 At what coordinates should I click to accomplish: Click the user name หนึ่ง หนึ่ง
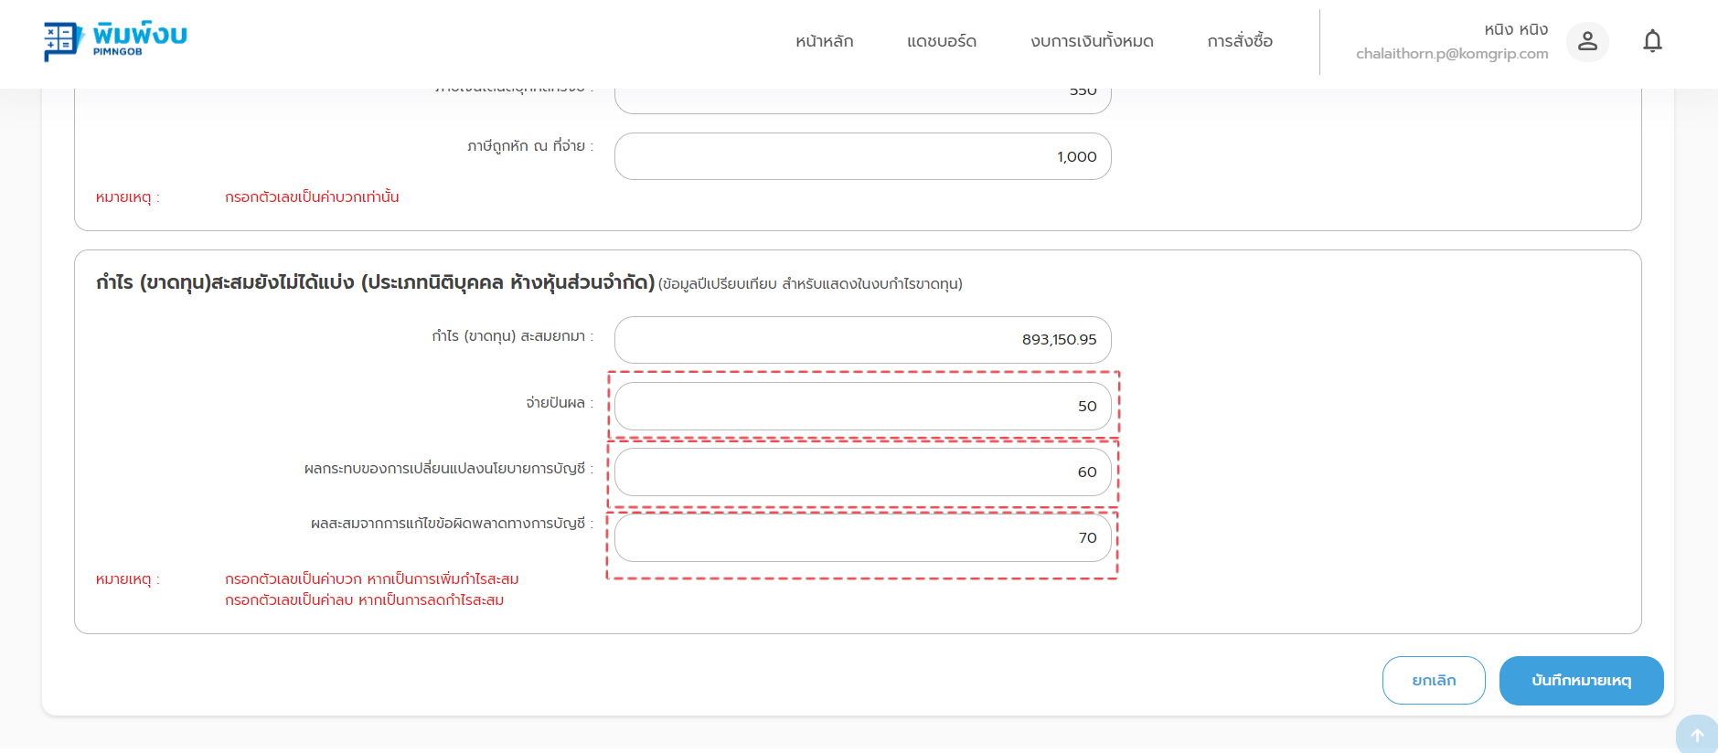[x=1515, y=29]
